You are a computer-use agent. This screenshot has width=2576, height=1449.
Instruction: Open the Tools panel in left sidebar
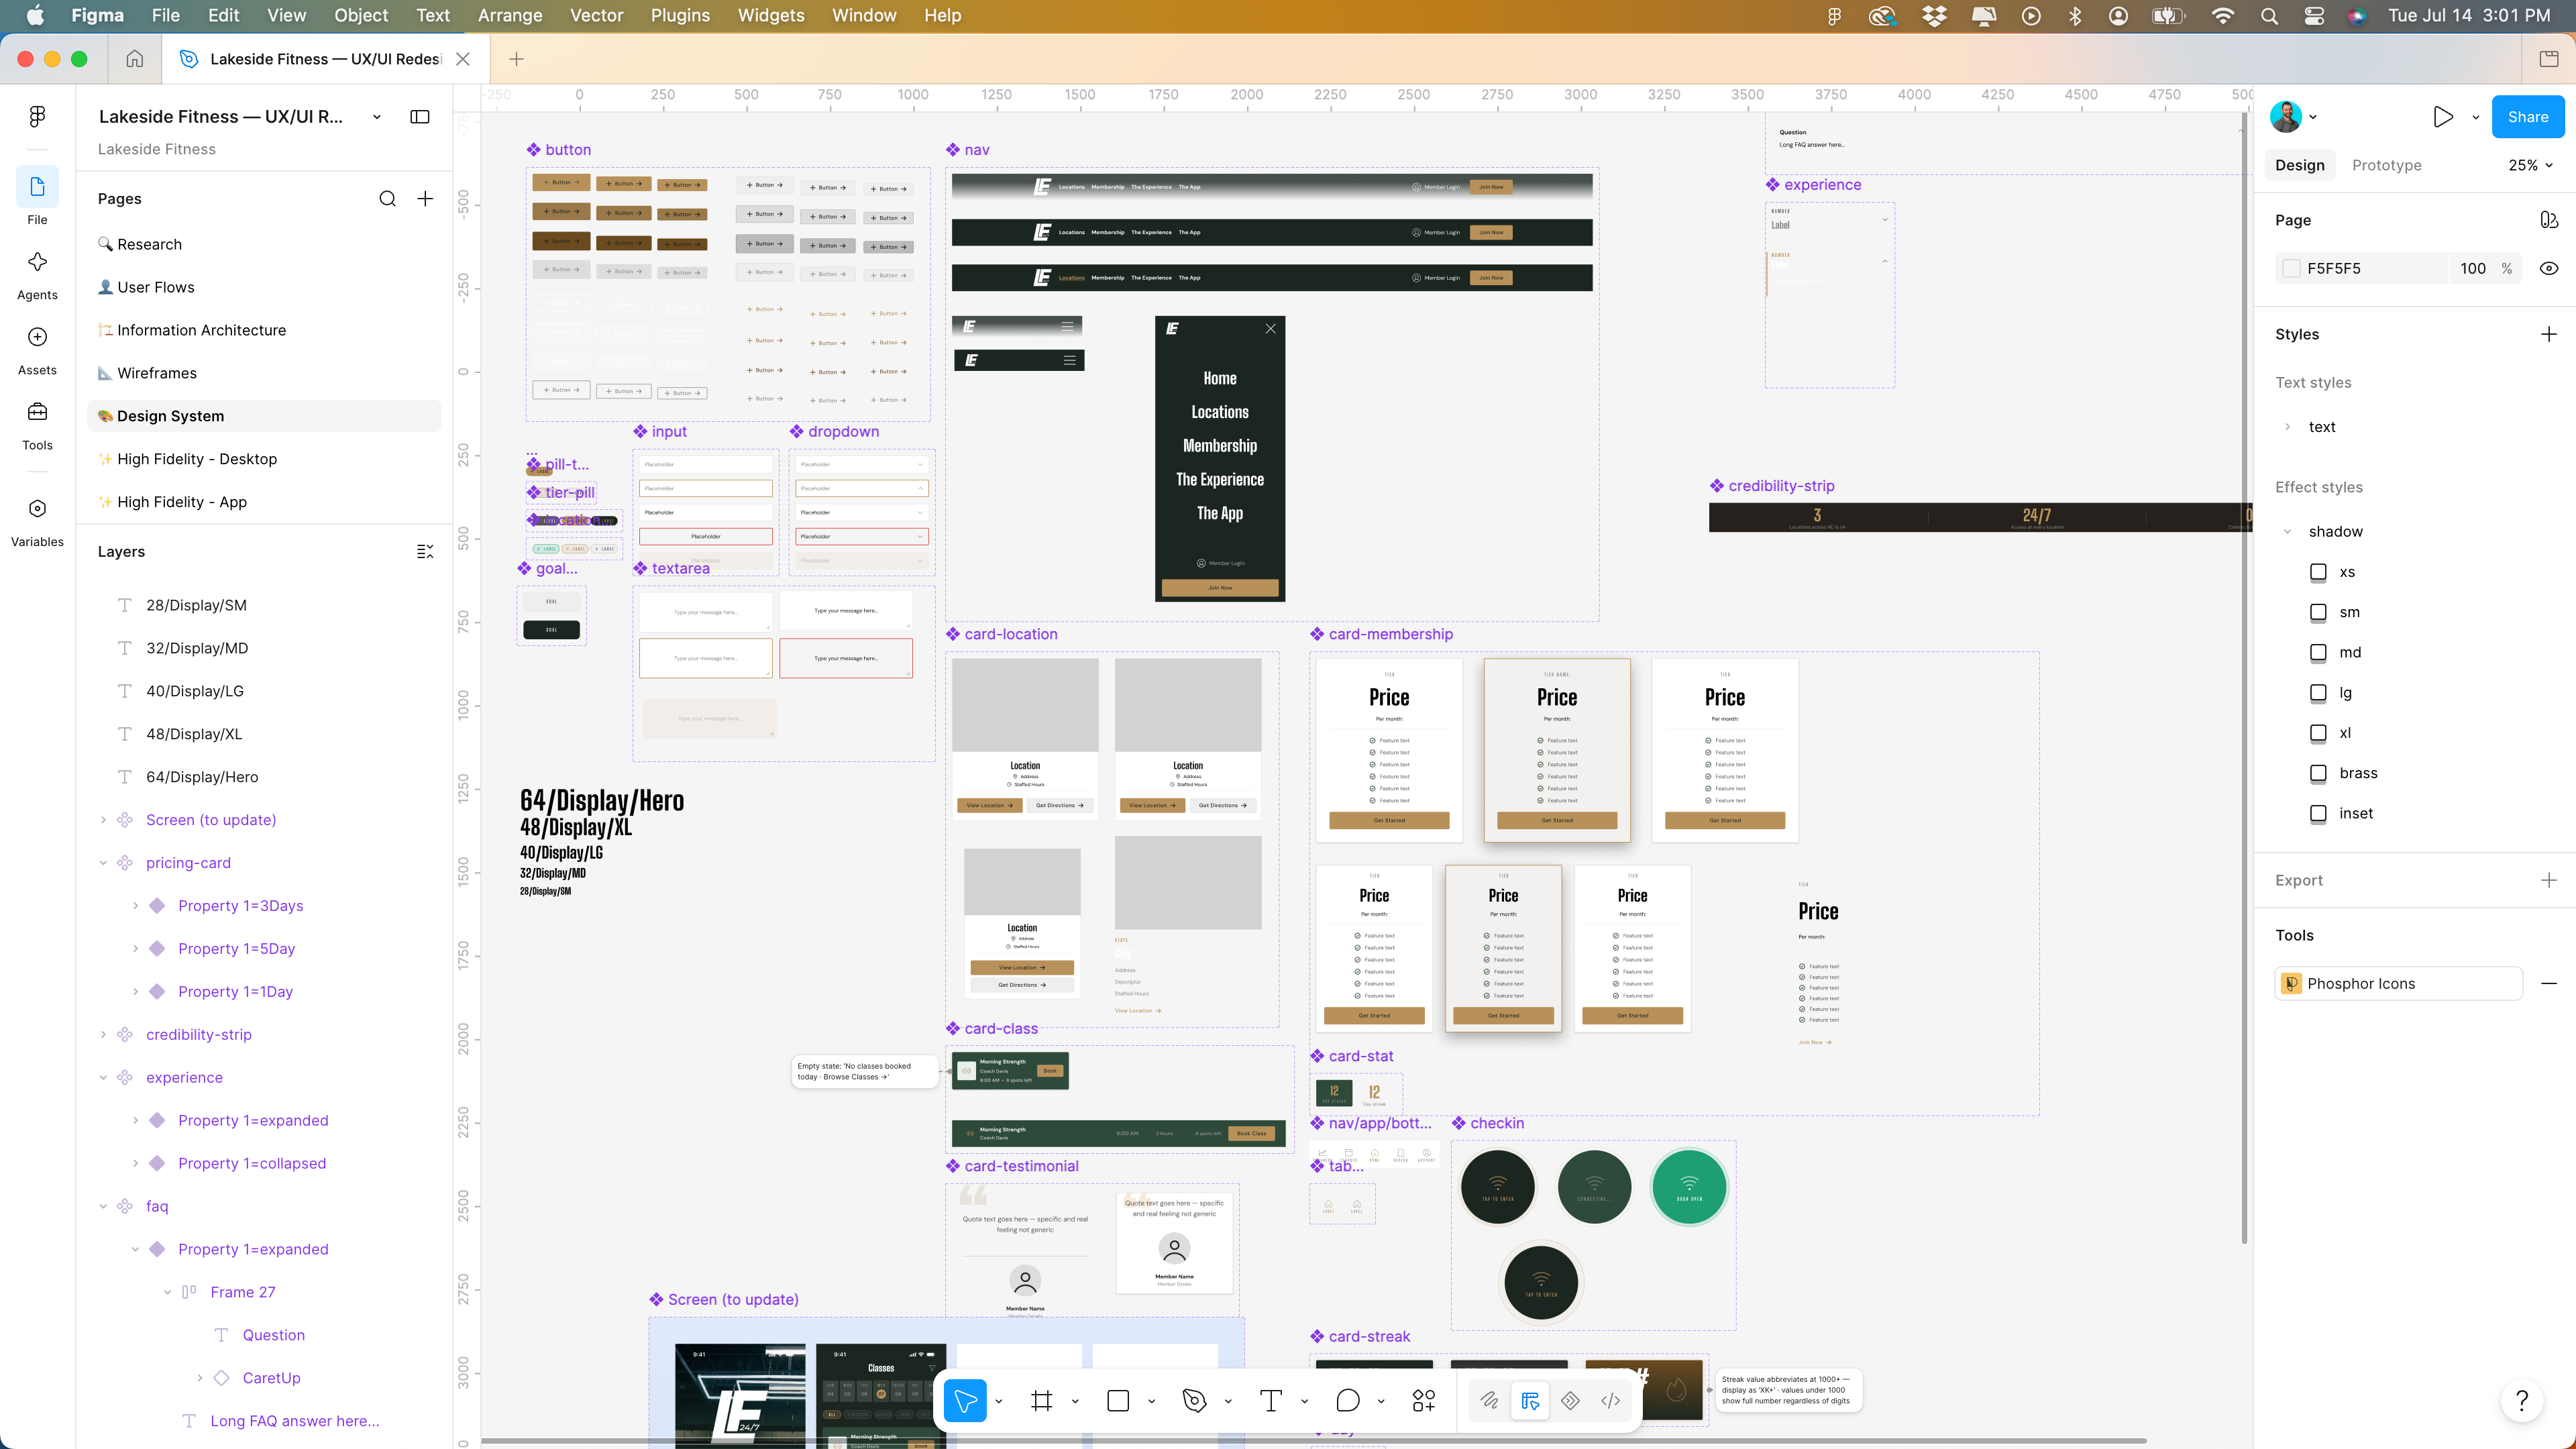tap(37, 412)
